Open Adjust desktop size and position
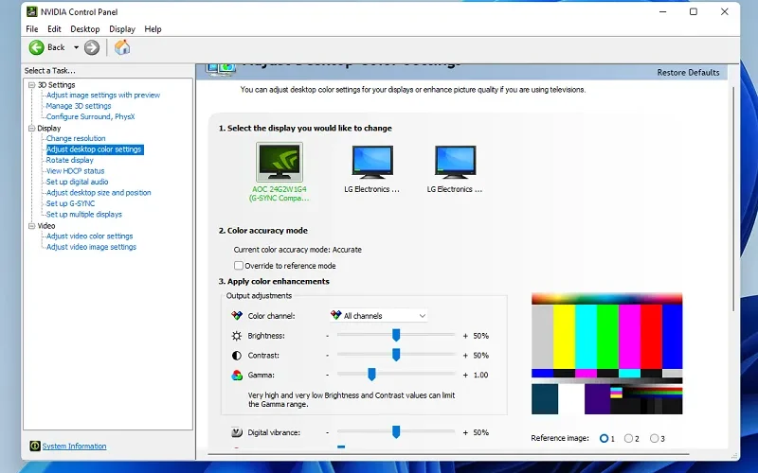This screenshot has width=758, height=473. point(99,193)
